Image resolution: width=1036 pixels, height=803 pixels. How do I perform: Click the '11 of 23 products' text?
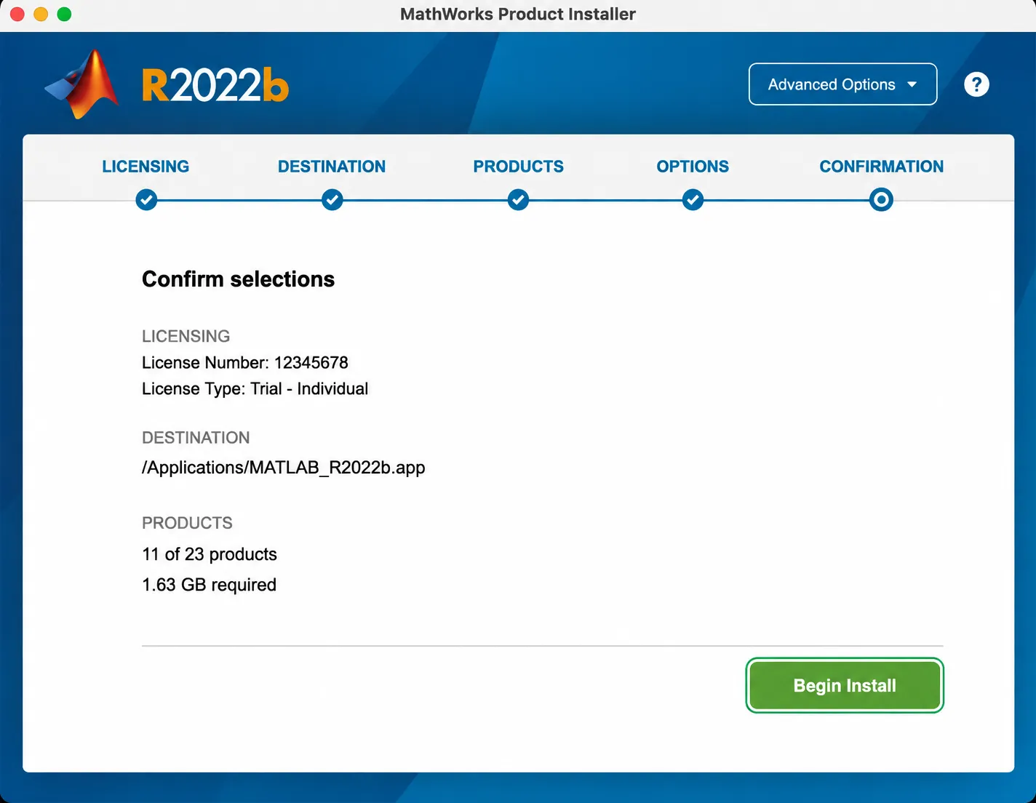click(210, 554)
